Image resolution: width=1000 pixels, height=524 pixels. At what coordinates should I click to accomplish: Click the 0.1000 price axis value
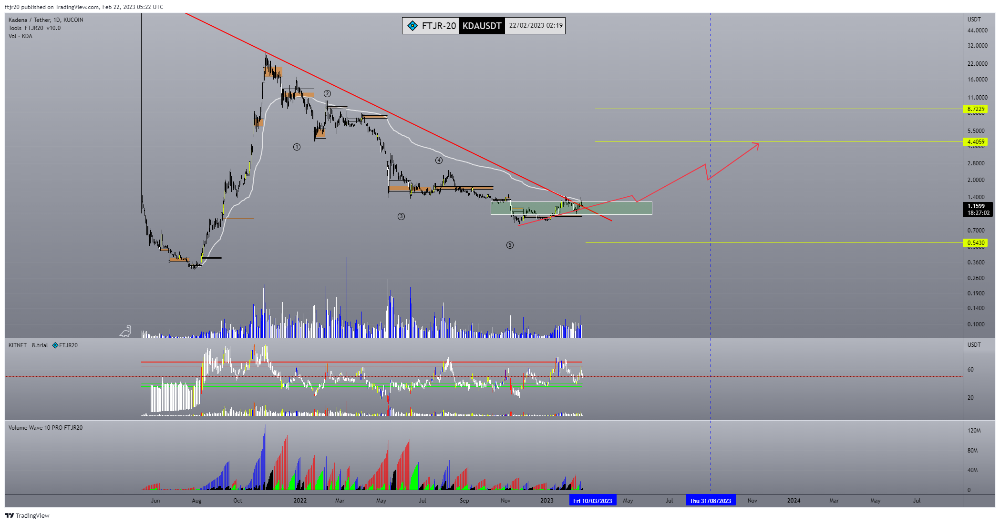pyautogui.click(x=976, y=324)
